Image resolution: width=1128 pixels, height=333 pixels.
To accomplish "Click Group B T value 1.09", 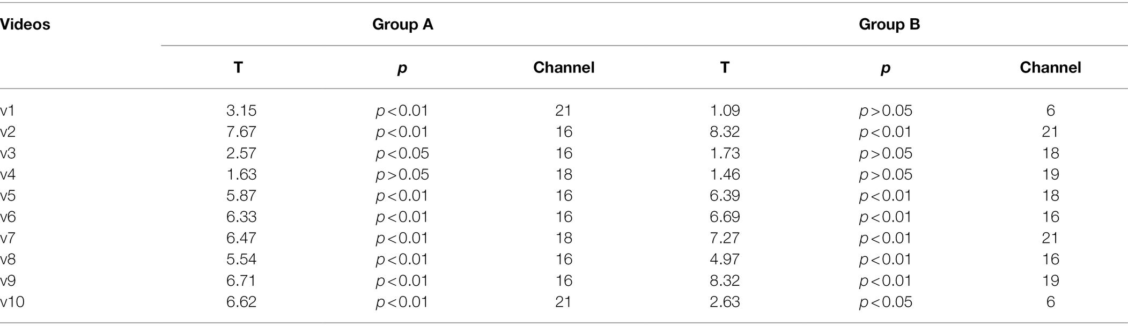I will pyautogui.click(x=725, y=111).
